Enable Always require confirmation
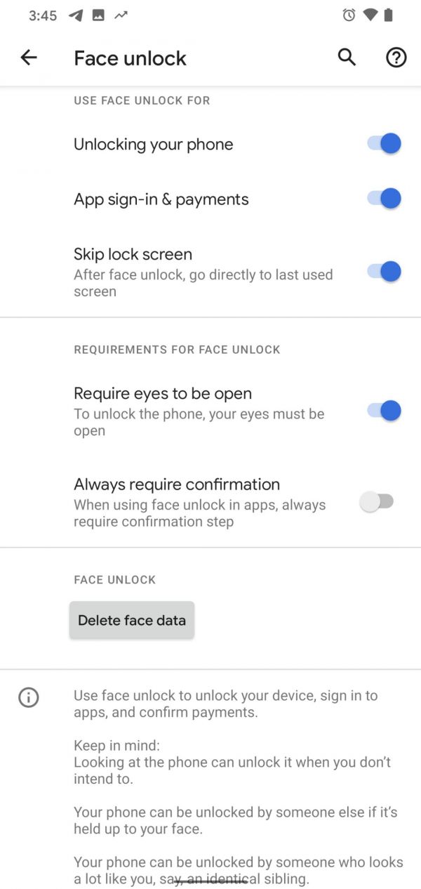The height and width of the screenshot is (889, 421). [x=377, y=501]
